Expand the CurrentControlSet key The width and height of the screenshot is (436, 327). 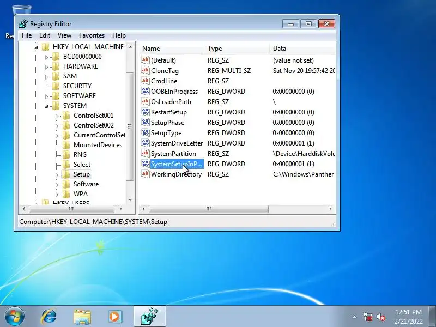pyautogui.click(x=57, y=135)
